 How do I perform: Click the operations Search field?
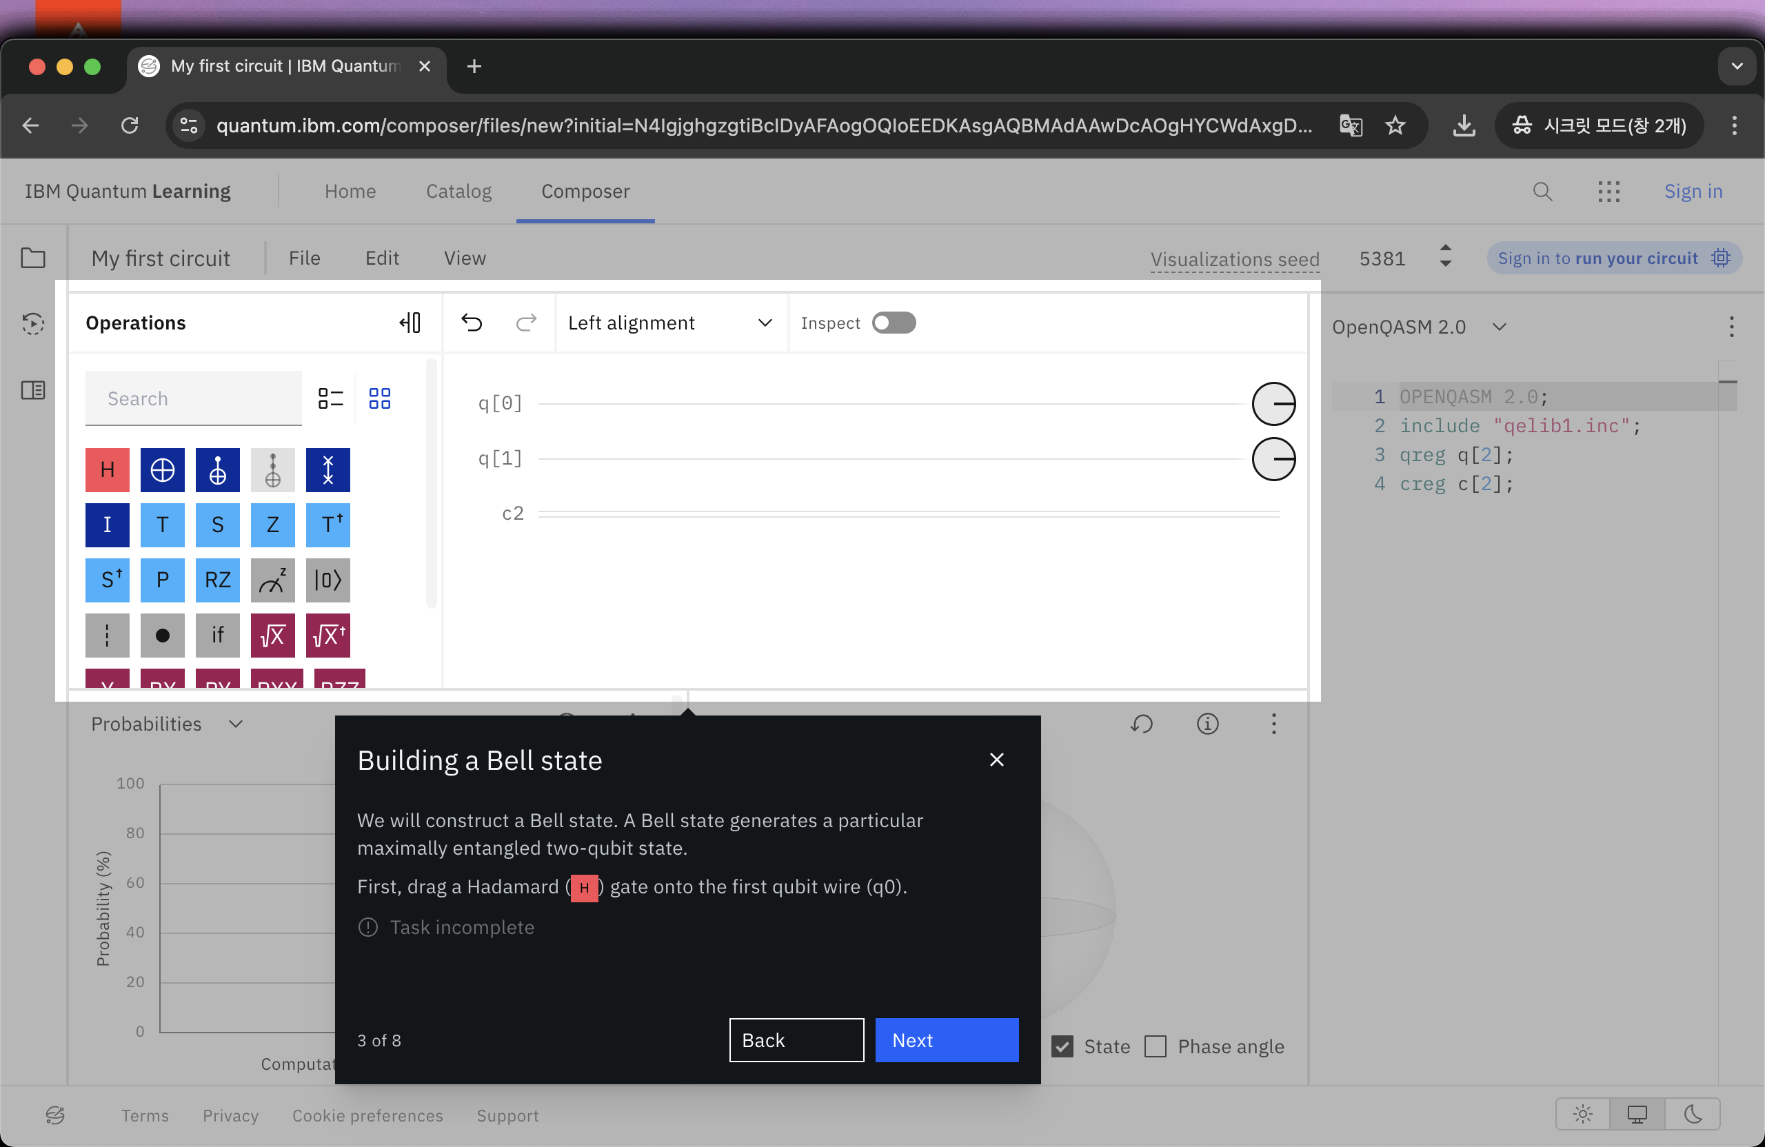point(194,398)
